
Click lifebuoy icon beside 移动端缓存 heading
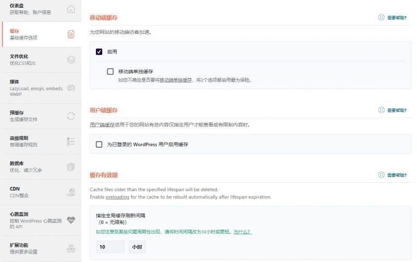click(x=382, y=17)
